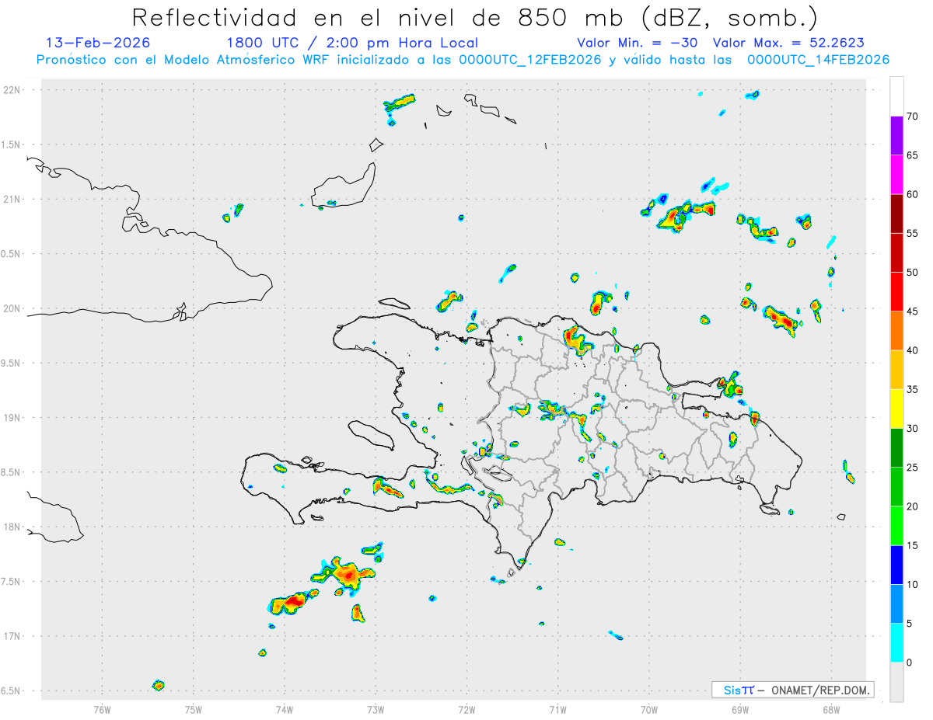Screen dimensions: 933x720
Task: Click the "Valor Min. = -30" text
Action: (638, 43)
